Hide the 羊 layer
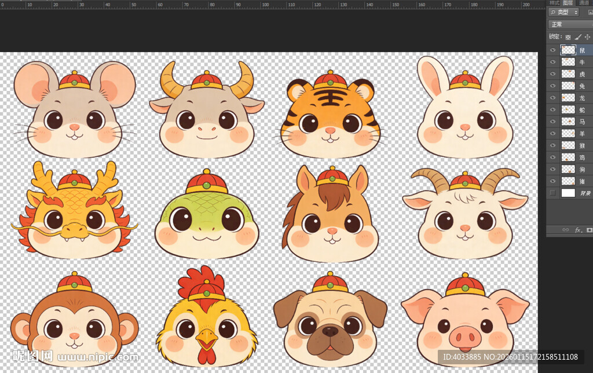This screenshot has height=373, width=593. (553, 134)
